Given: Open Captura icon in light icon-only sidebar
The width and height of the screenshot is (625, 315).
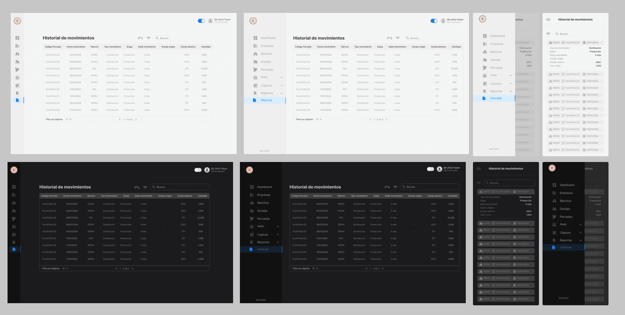Looking at the screenshot, I should click(17, 86).
